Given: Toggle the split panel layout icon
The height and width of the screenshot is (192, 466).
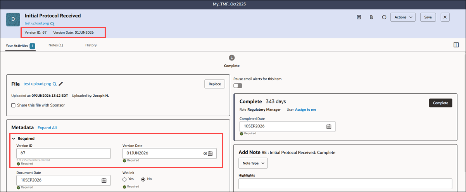Looking at the screenshot, I should [x=456, y=45].
